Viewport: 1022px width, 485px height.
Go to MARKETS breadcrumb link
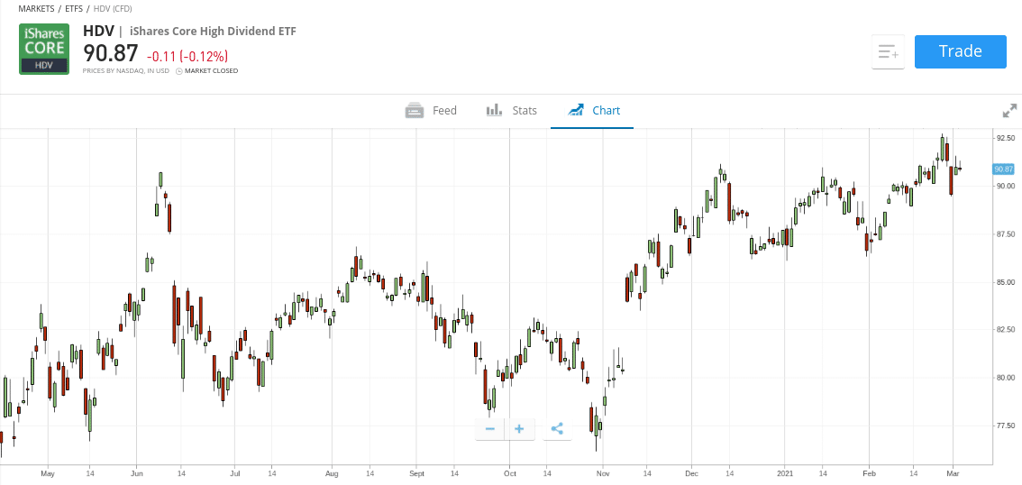pos(36,8)
